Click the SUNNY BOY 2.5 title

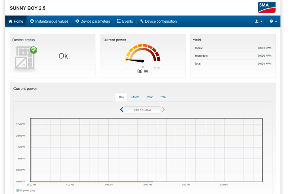coord(28,8)
